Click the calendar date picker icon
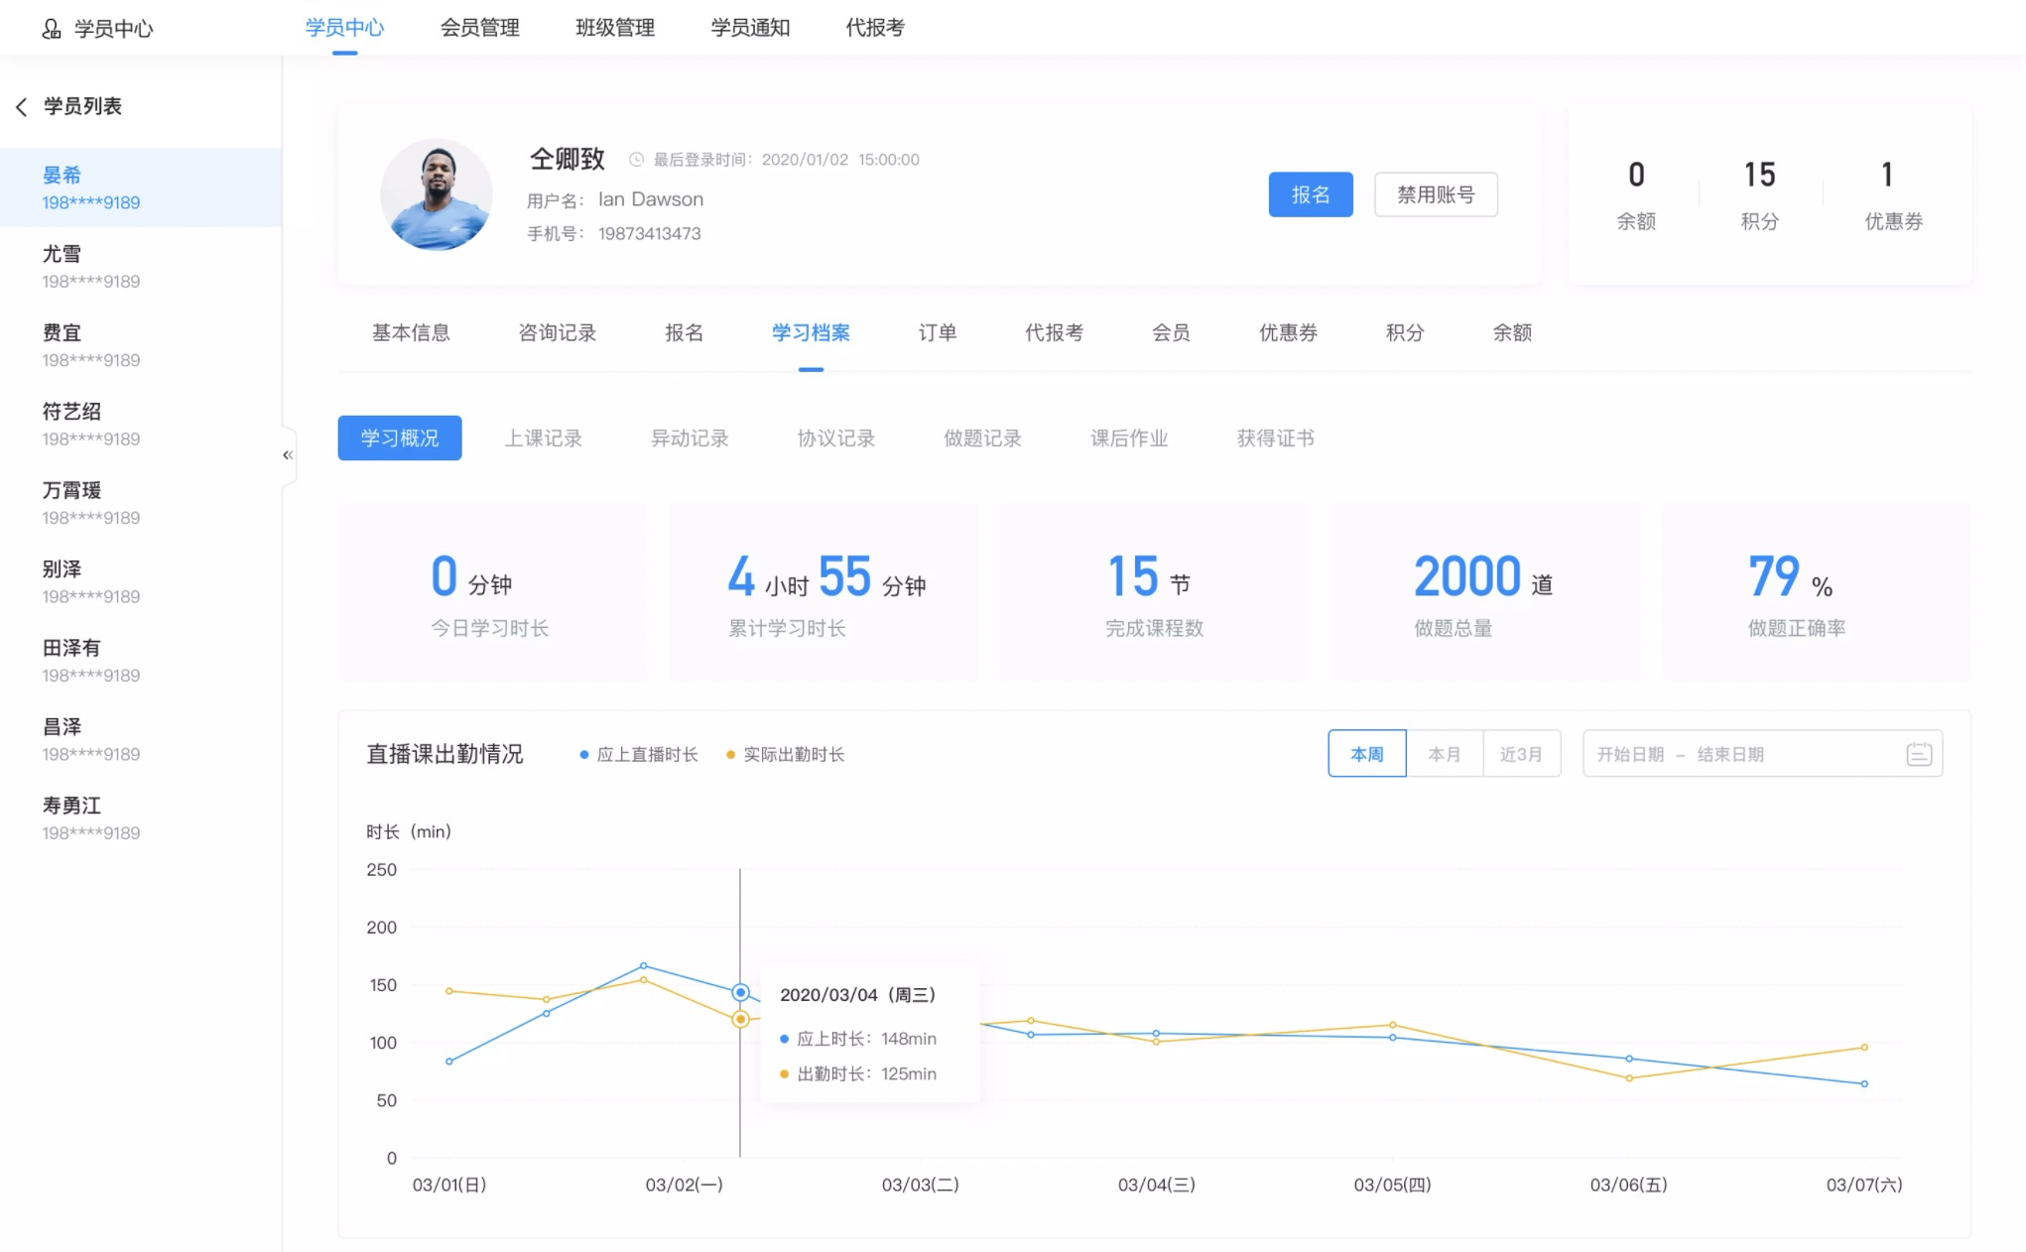The image size is (2026, 1252). (1919, 754)
